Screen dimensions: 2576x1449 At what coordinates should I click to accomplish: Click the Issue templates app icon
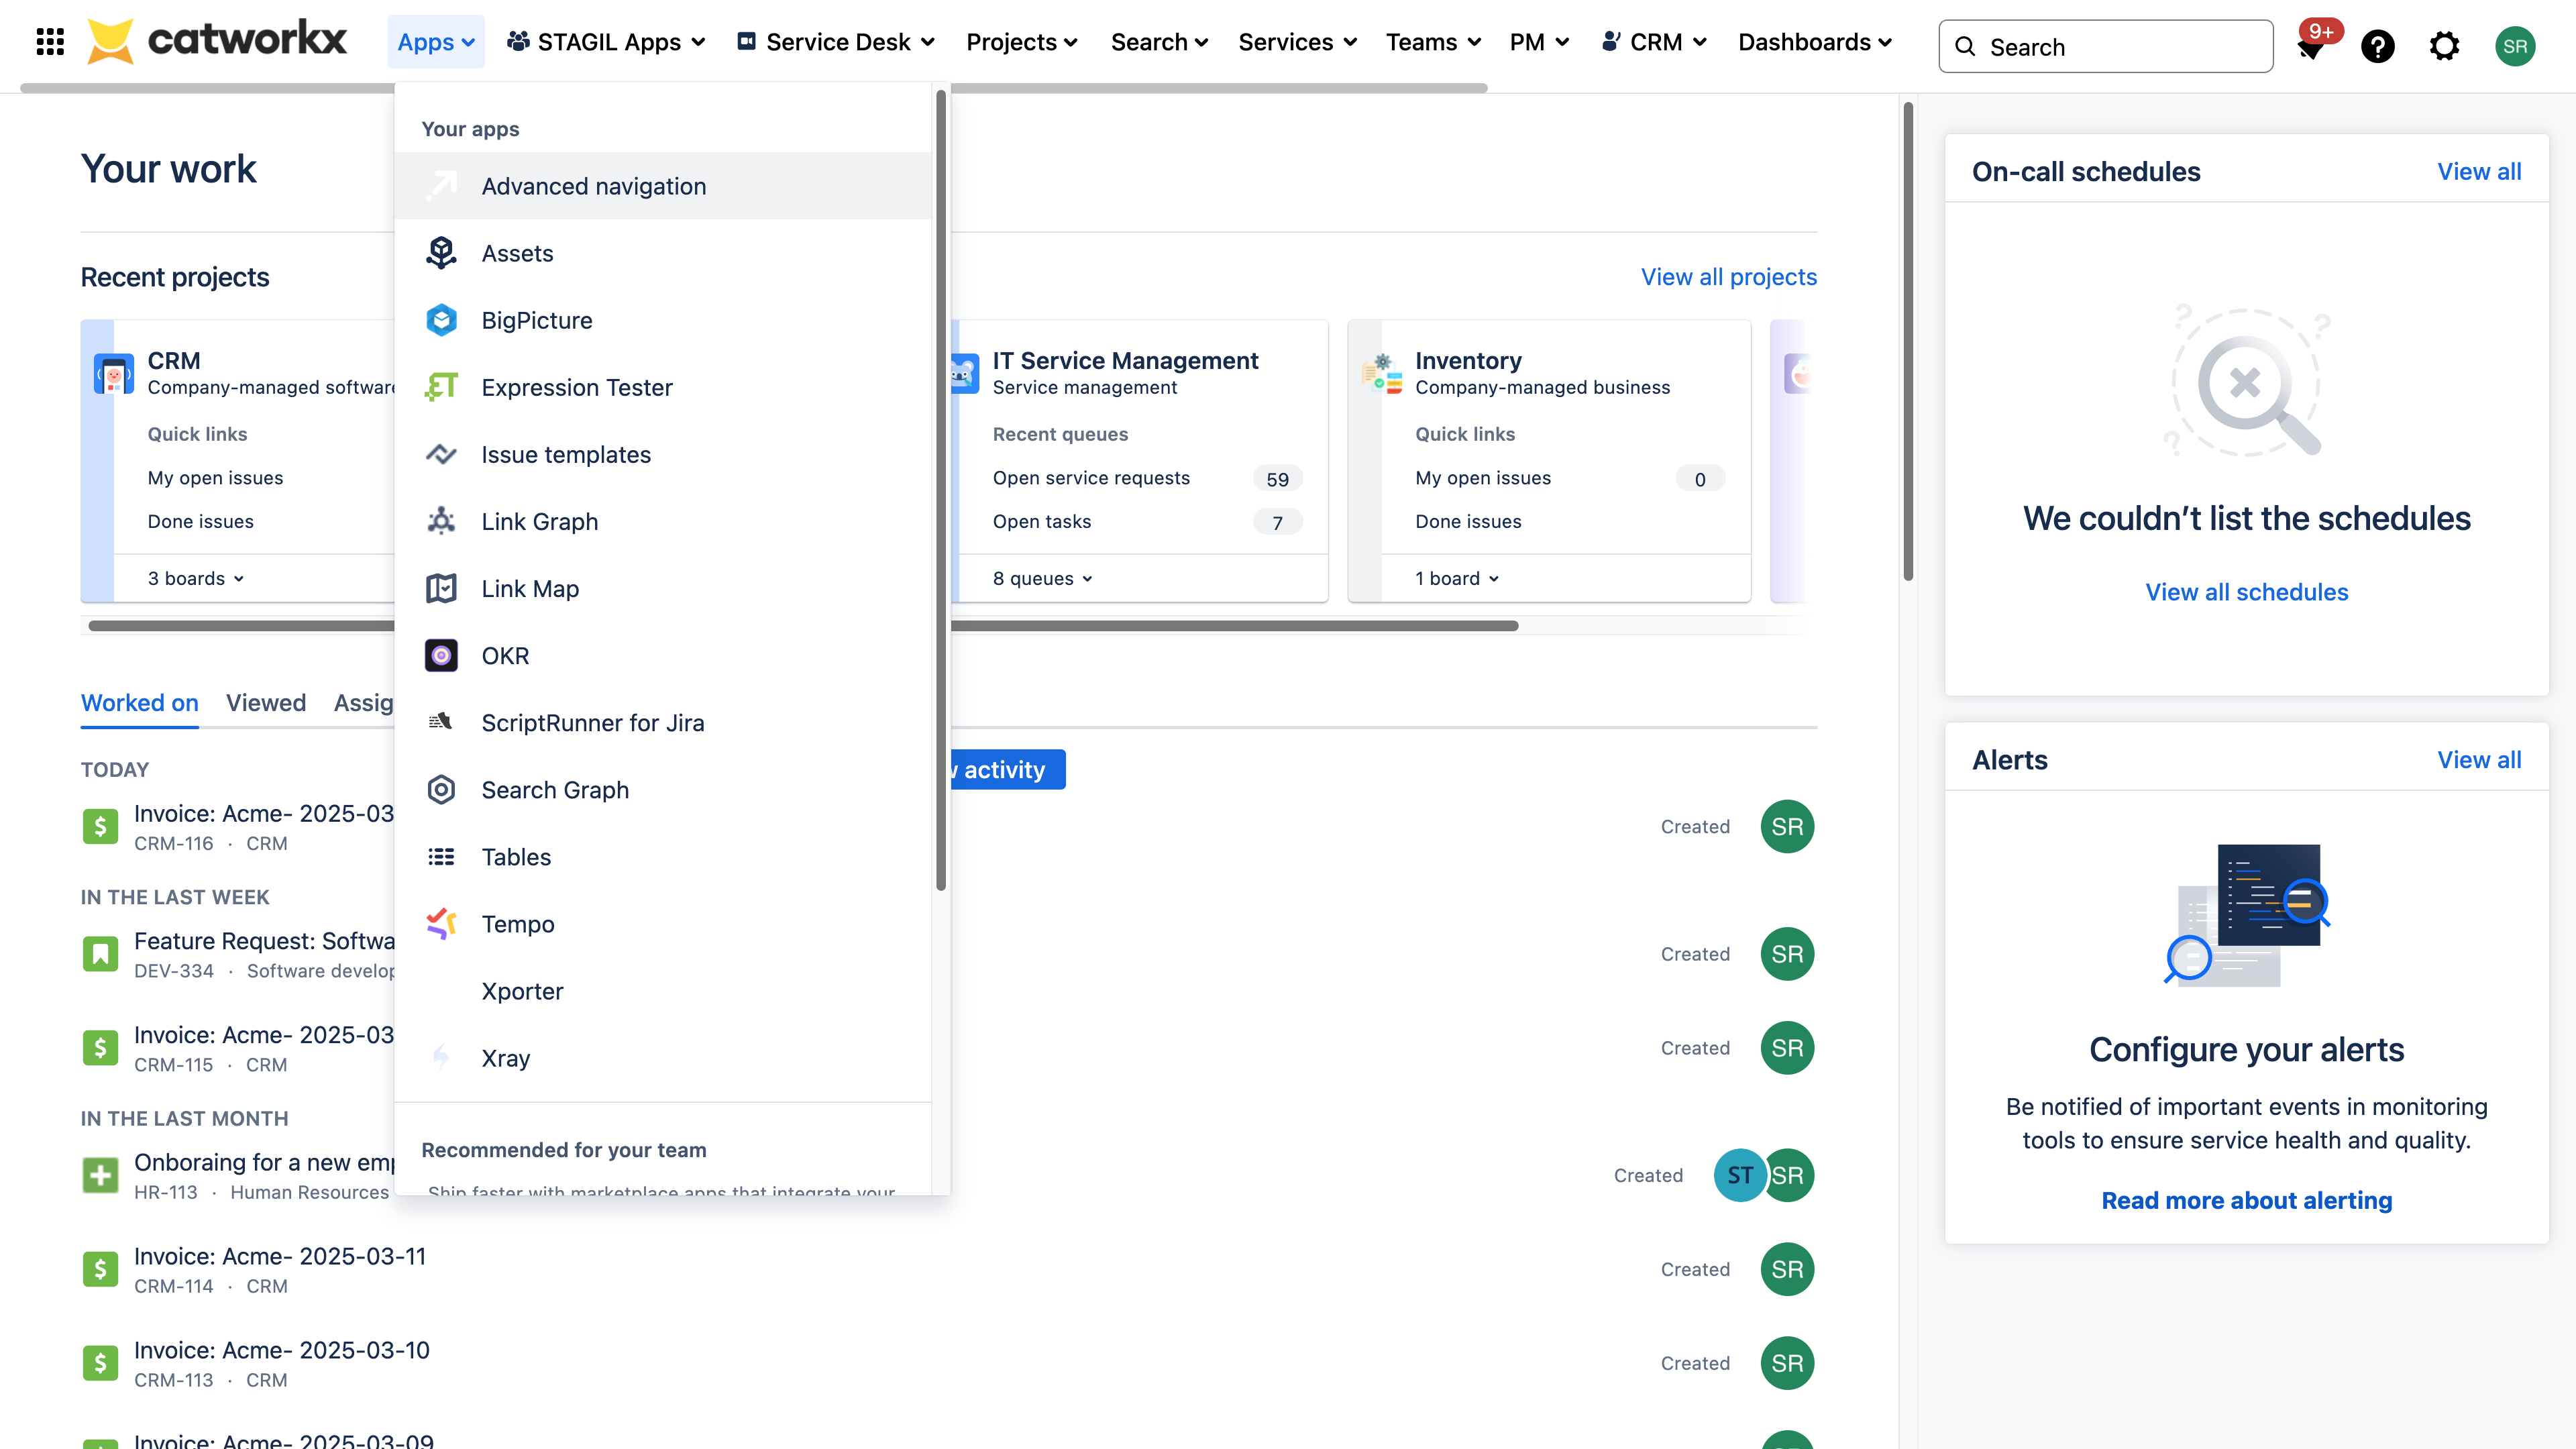point(441,454)
